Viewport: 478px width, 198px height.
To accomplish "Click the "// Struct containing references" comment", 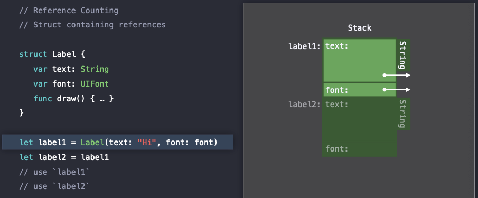I will (92, 25).
